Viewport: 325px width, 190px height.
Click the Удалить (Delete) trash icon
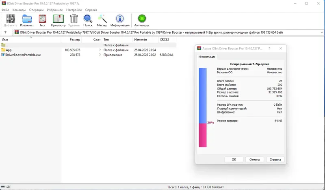coord(74,19)
